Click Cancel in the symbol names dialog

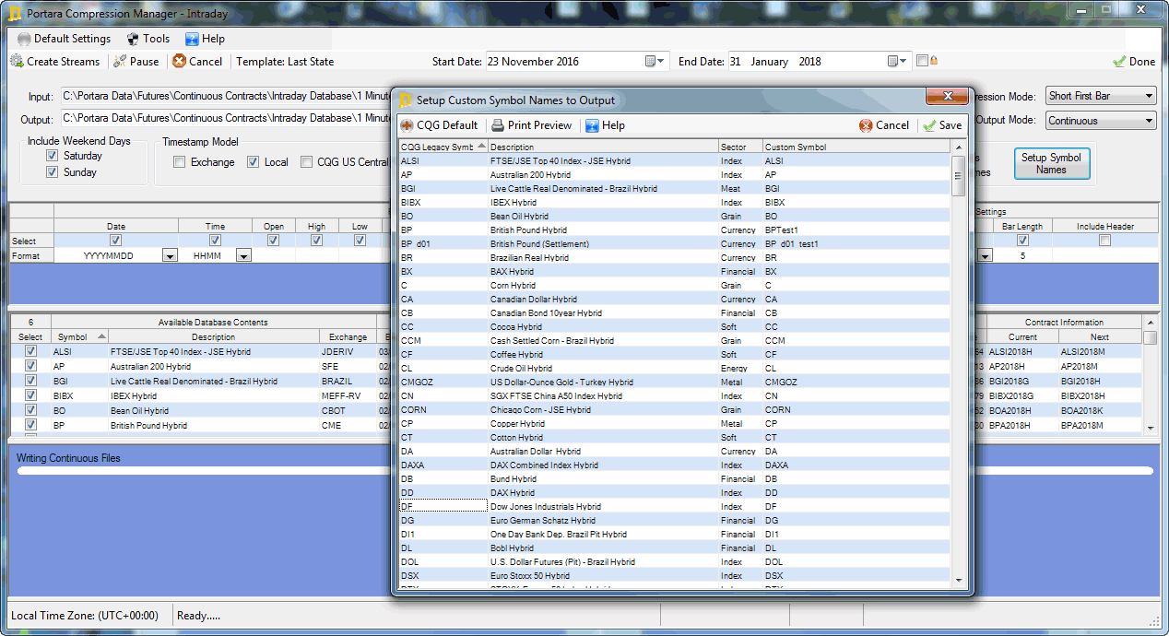[x=884, y=125]
